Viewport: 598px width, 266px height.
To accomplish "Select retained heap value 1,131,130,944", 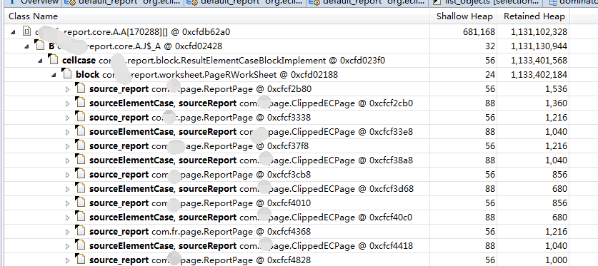I will (x=539, y=46).
